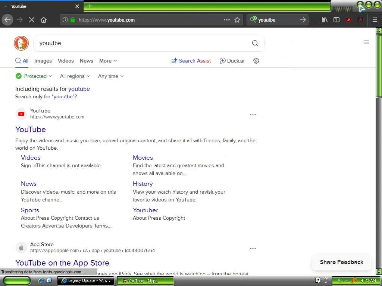Open 'YouTube on the App Store' link
Viewport: 382px width, 286px height.
point(62,263)
